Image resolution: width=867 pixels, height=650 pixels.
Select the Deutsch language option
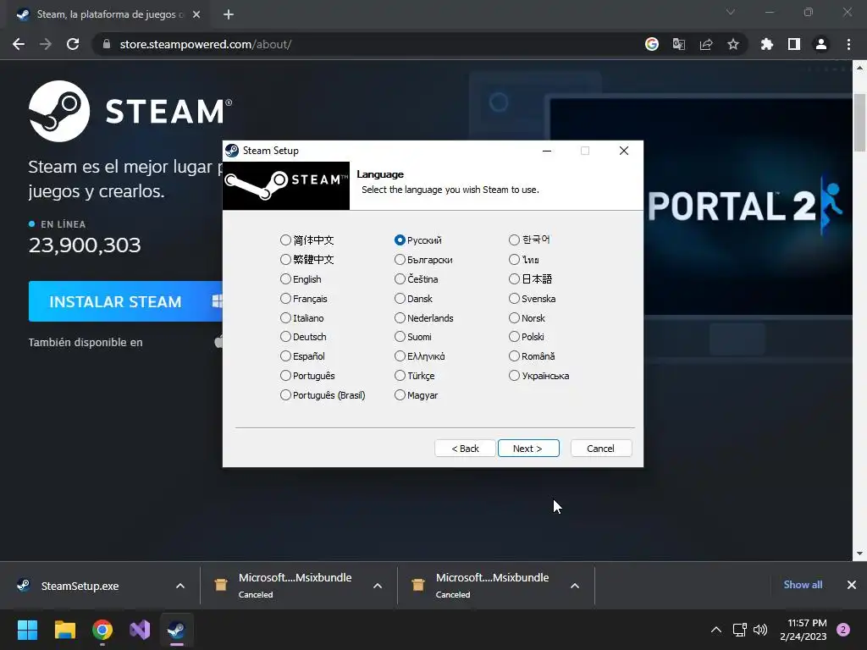coord(303,337)
